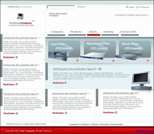Open the More information link
The width and height of the screenshot is (154, 134).
coord(58,13)
